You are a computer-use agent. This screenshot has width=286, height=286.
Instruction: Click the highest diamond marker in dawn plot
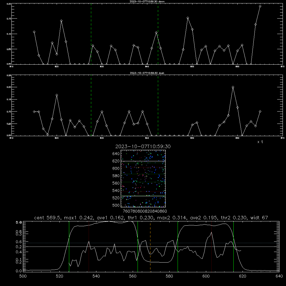260,6
